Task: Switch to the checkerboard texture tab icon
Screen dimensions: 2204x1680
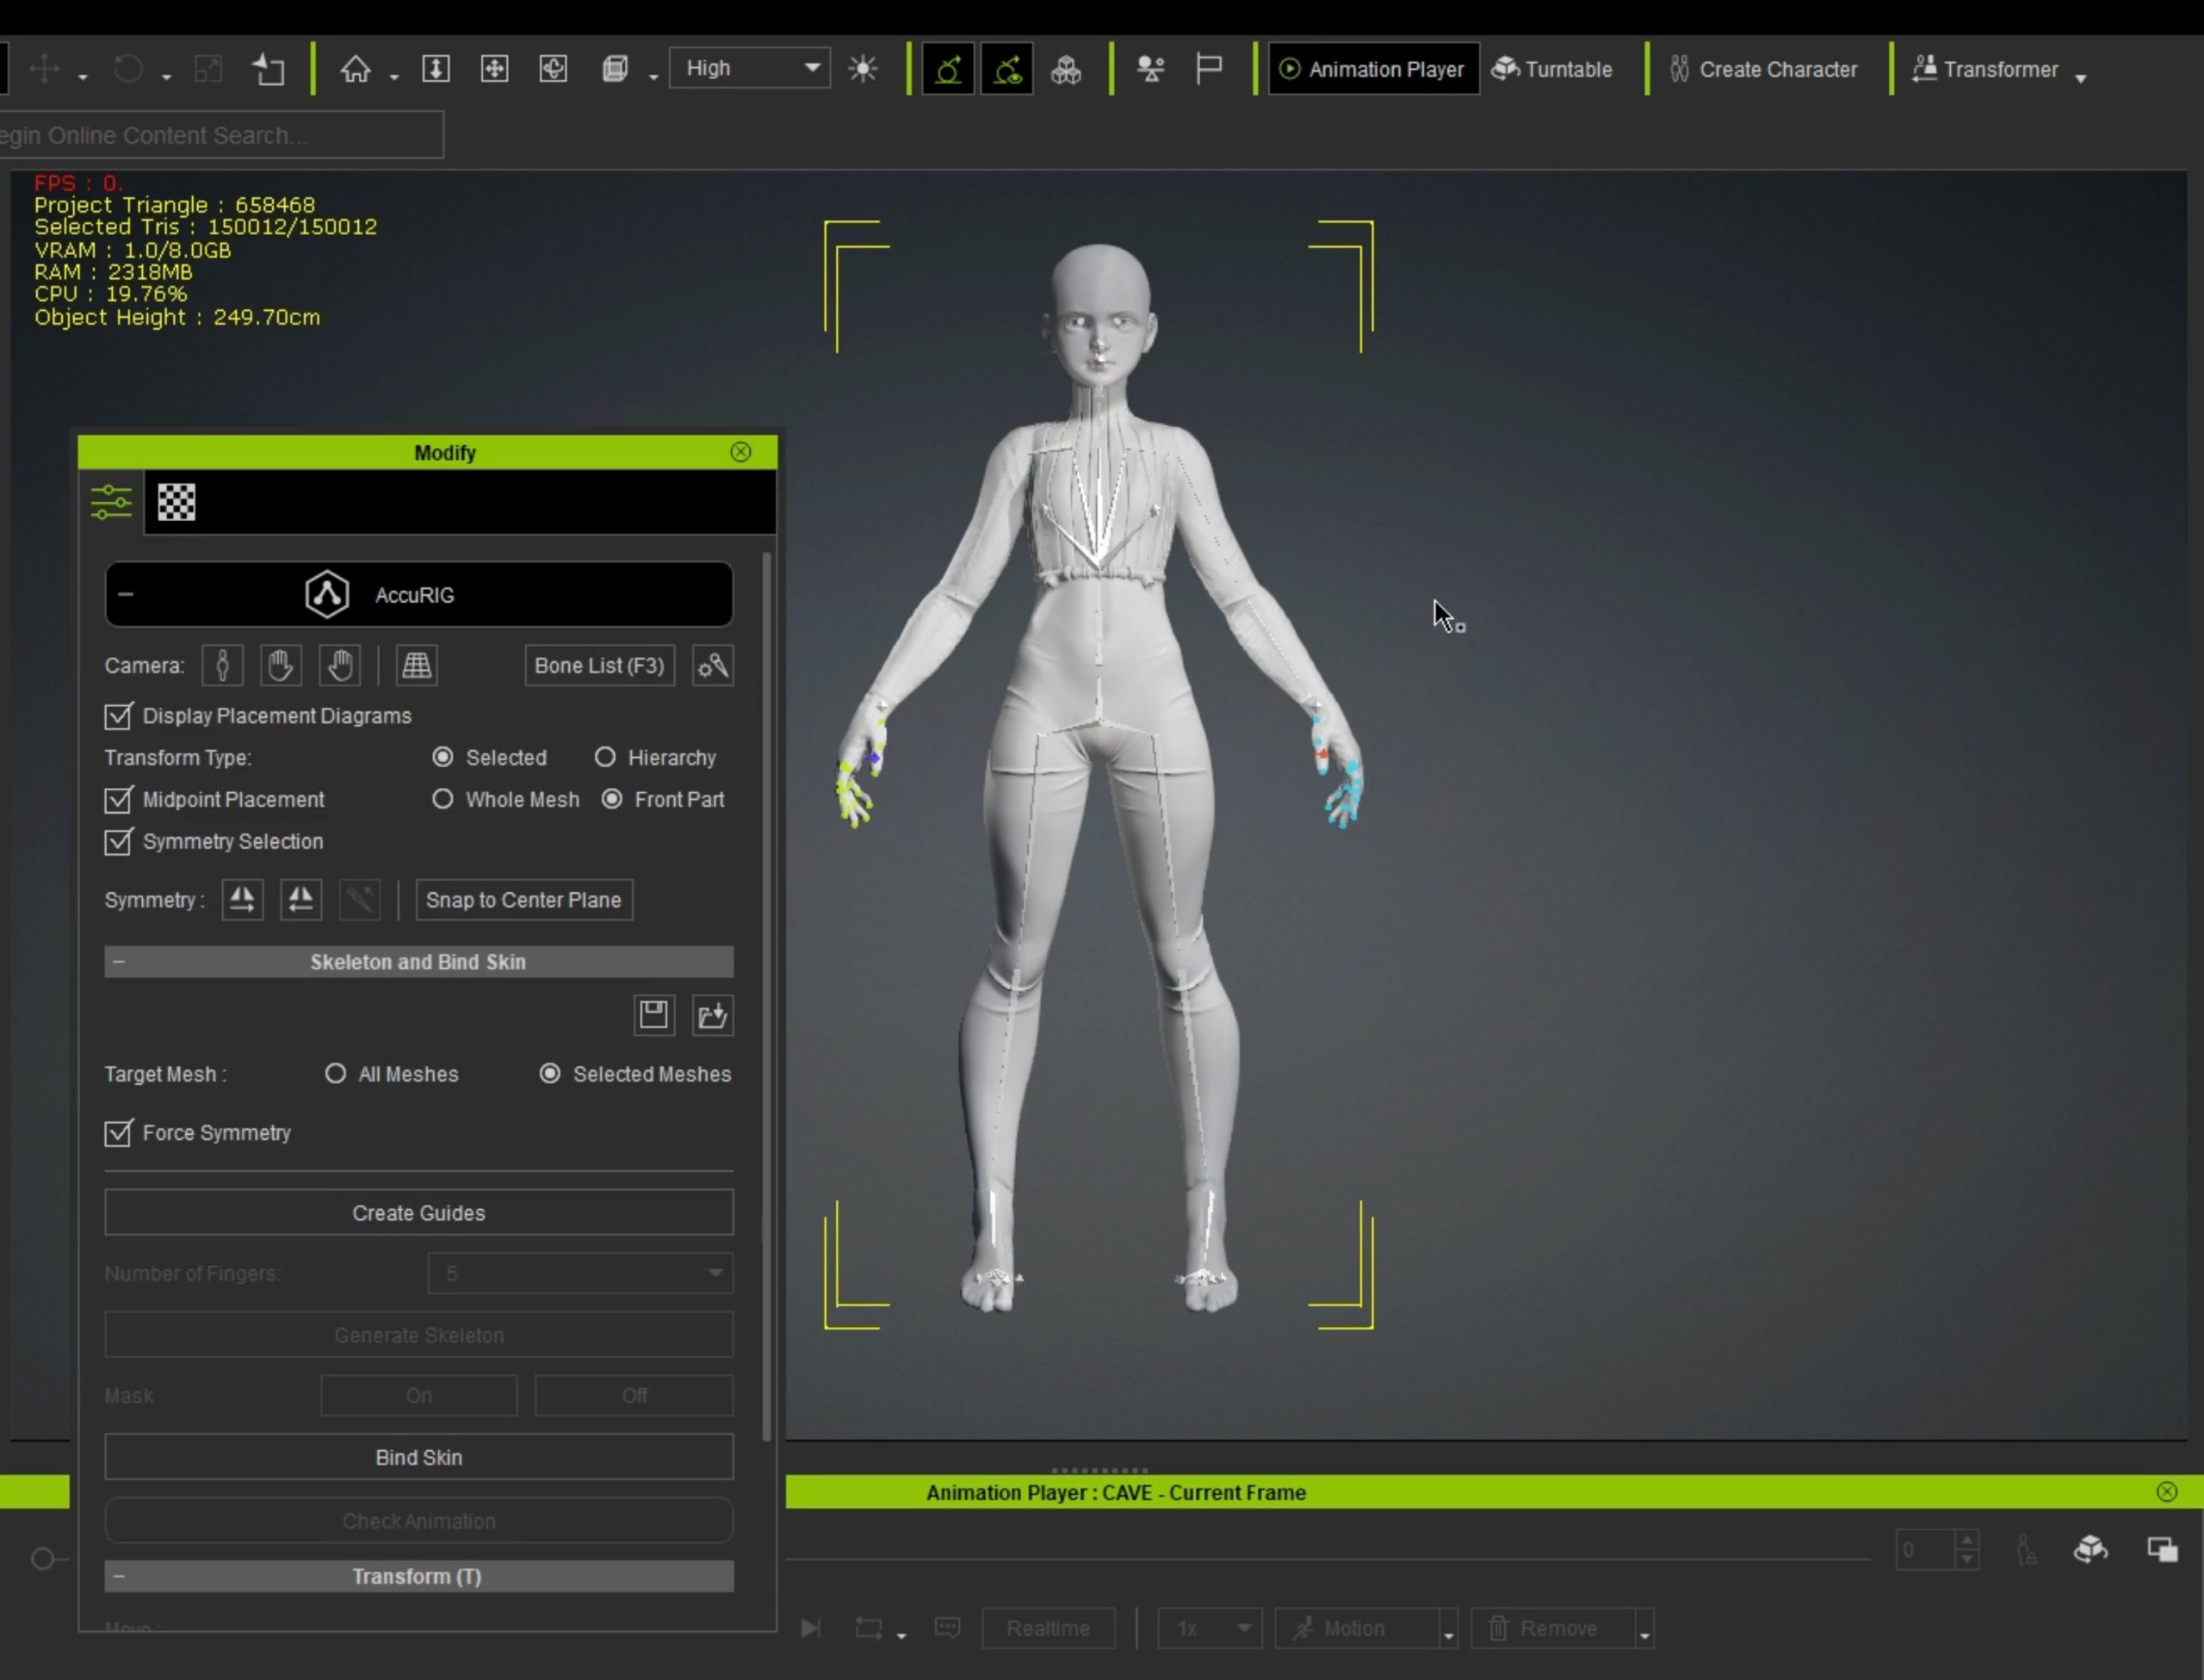Action: (176, 502)
